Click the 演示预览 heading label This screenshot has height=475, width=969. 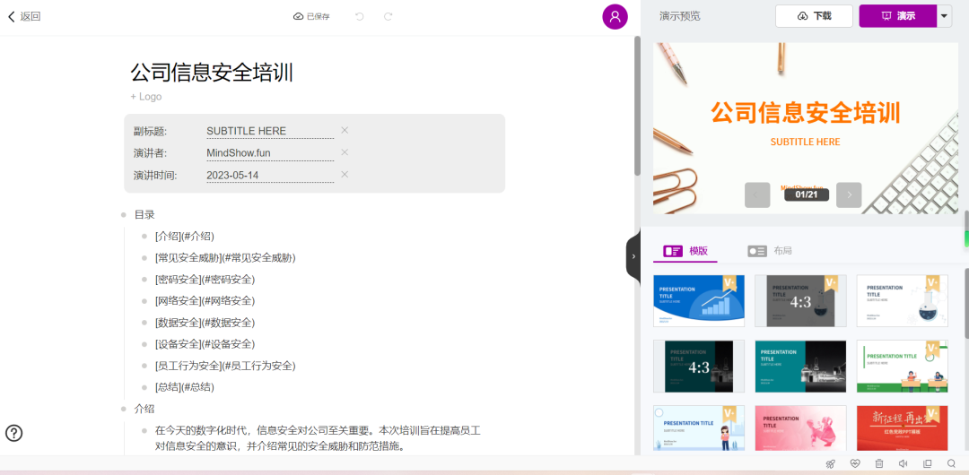[680, 16]
